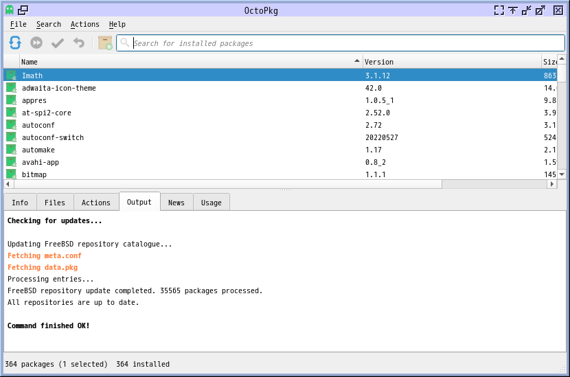
Task: Click the Name column header
Action: coord(191,62)
